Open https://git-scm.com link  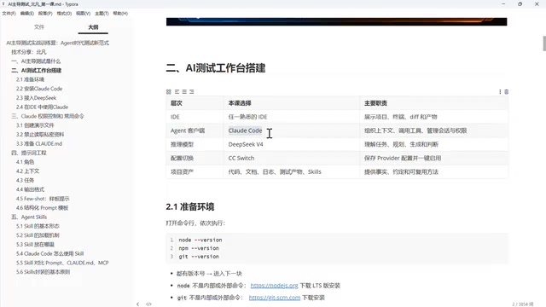click(275, 298)
